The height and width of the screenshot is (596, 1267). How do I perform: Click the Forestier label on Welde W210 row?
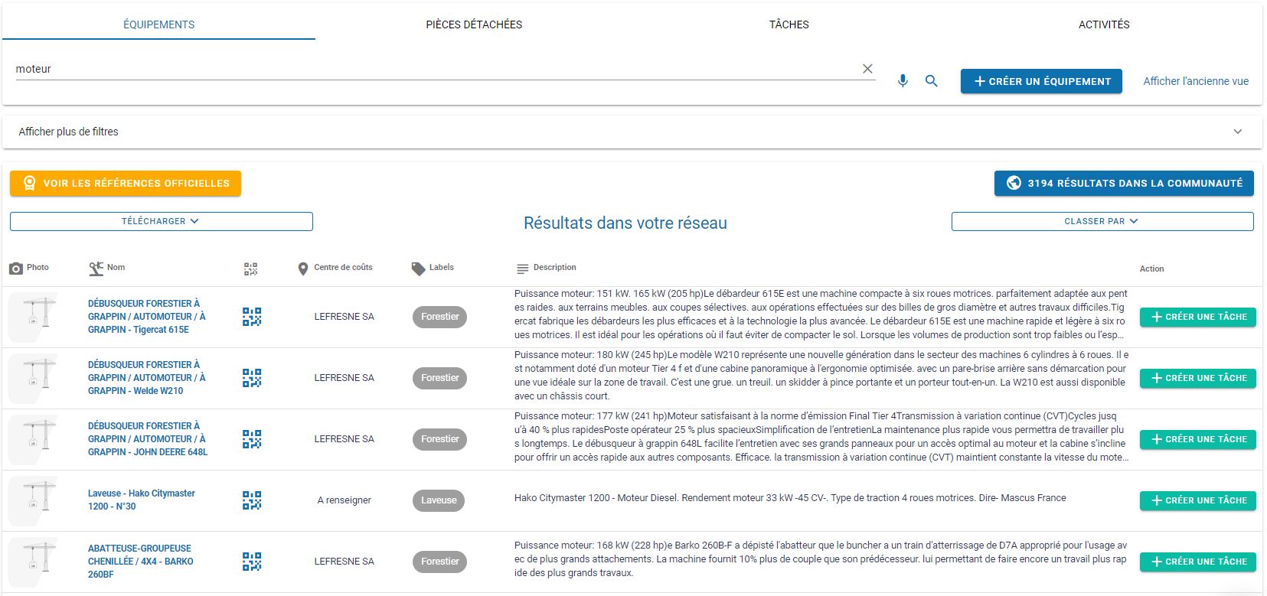[440, 378]
